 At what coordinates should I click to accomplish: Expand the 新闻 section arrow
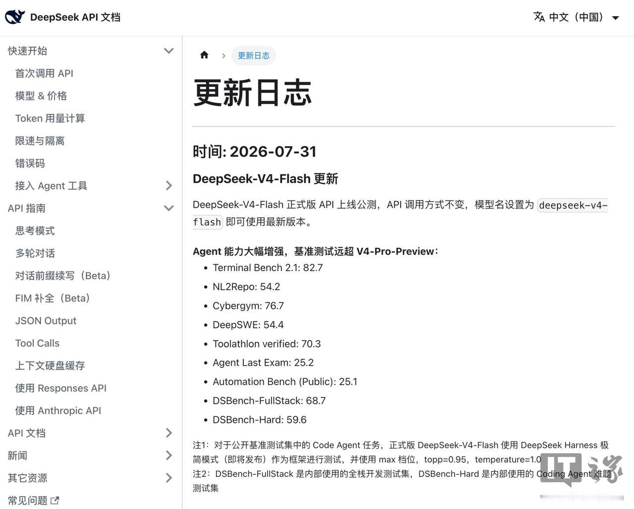(x=169, y=456)
